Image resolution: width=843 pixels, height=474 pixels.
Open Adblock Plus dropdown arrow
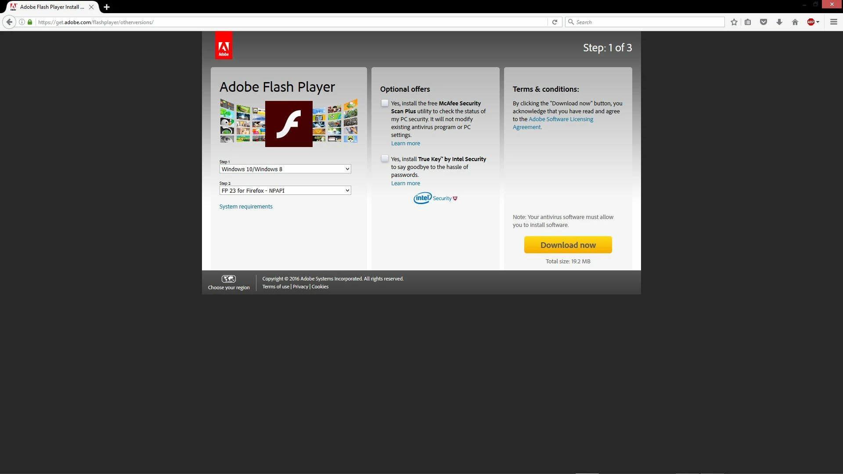pos(818,22)
